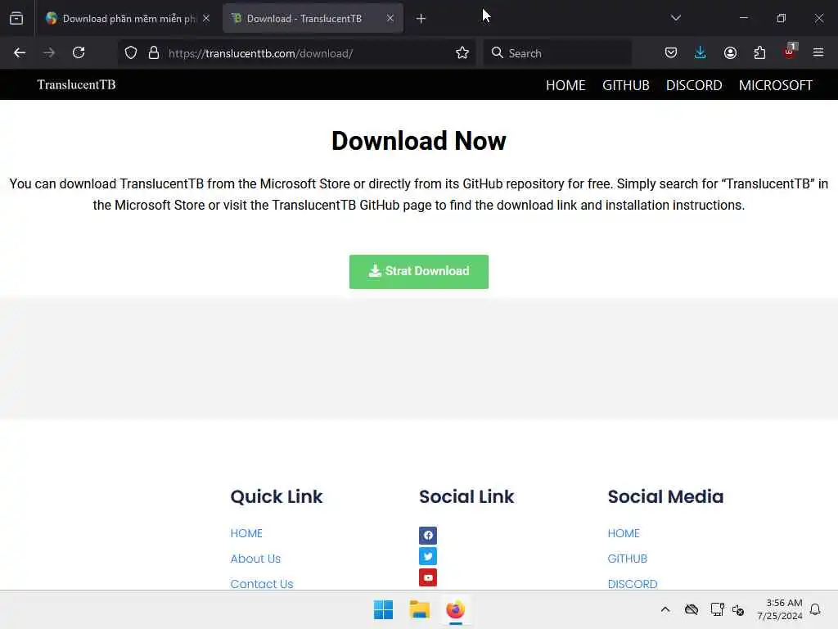
Task: Click the muted volume tray icon
Action: 739,609
